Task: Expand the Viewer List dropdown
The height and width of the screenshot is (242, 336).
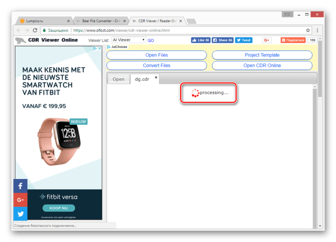Action: click(x=129, y=40)
